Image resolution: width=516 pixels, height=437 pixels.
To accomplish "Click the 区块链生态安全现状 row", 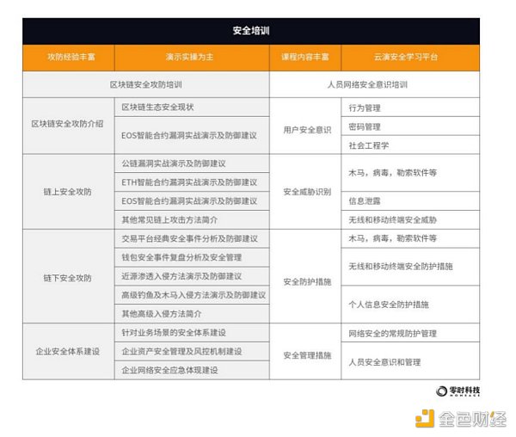I will (158, 108).
